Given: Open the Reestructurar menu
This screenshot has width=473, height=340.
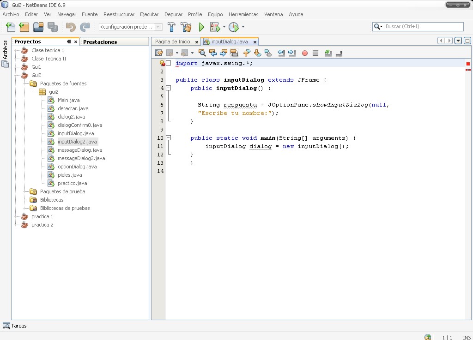Looking at the screenshot, I should click(x=119, y=14).
